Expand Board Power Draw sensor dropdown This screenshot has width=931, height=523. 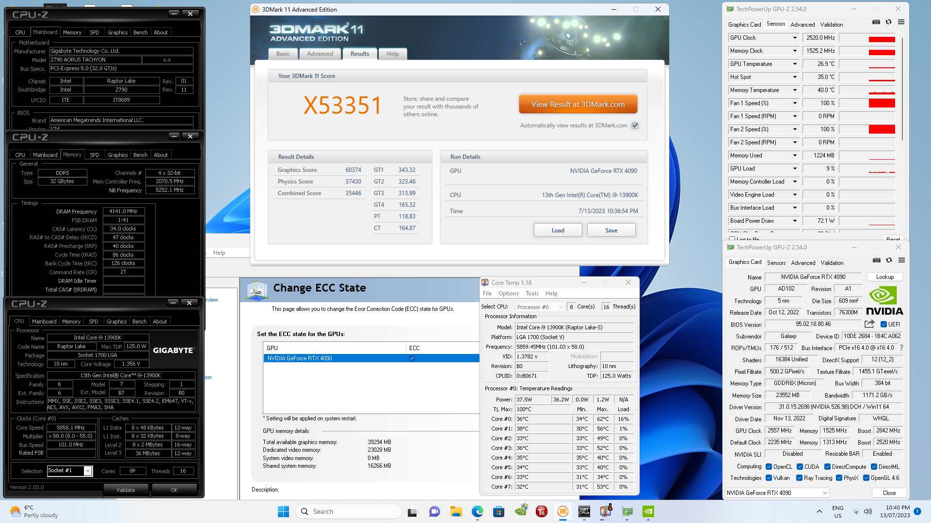[795, 221]
